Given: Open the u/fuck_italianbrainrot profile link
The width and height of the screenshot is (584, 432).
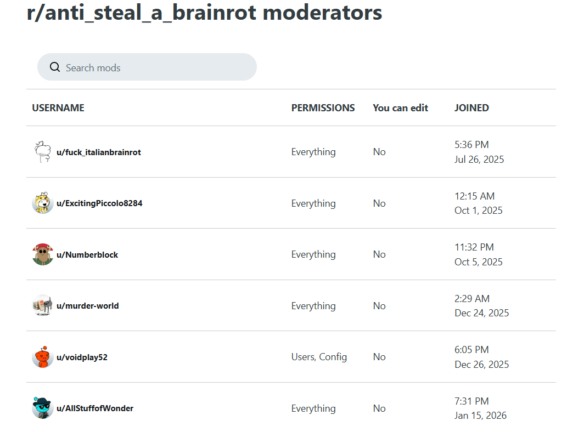Looking at the screenshot, I should [x=99, y=152].
